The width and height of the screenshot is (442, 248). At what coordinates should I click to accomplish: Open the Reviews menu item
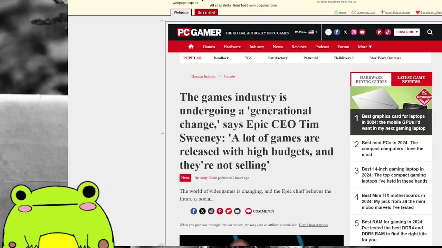coord(299,47)
